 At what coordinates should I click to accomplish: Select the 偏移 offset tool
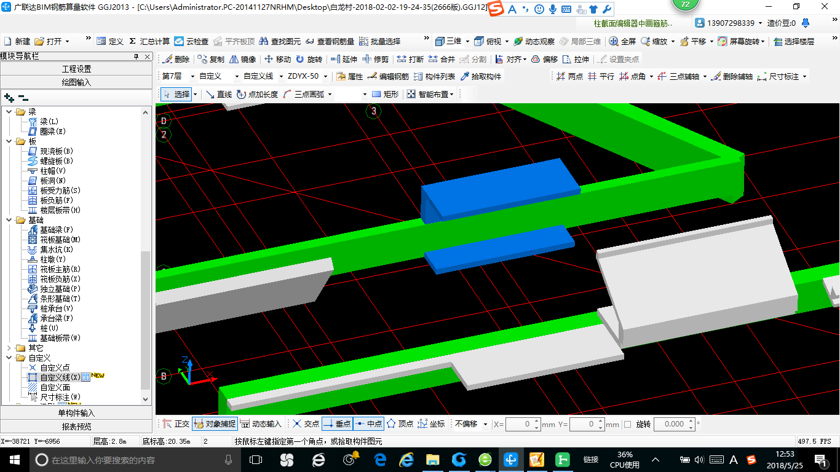(x=544, y=59)
